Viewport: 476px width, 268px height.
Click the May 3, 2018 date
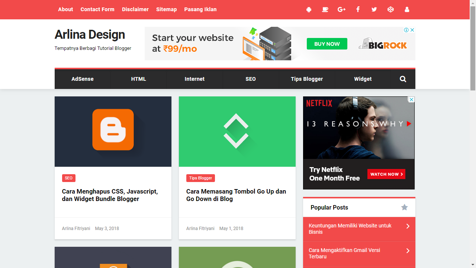click(x=107, y=229)
